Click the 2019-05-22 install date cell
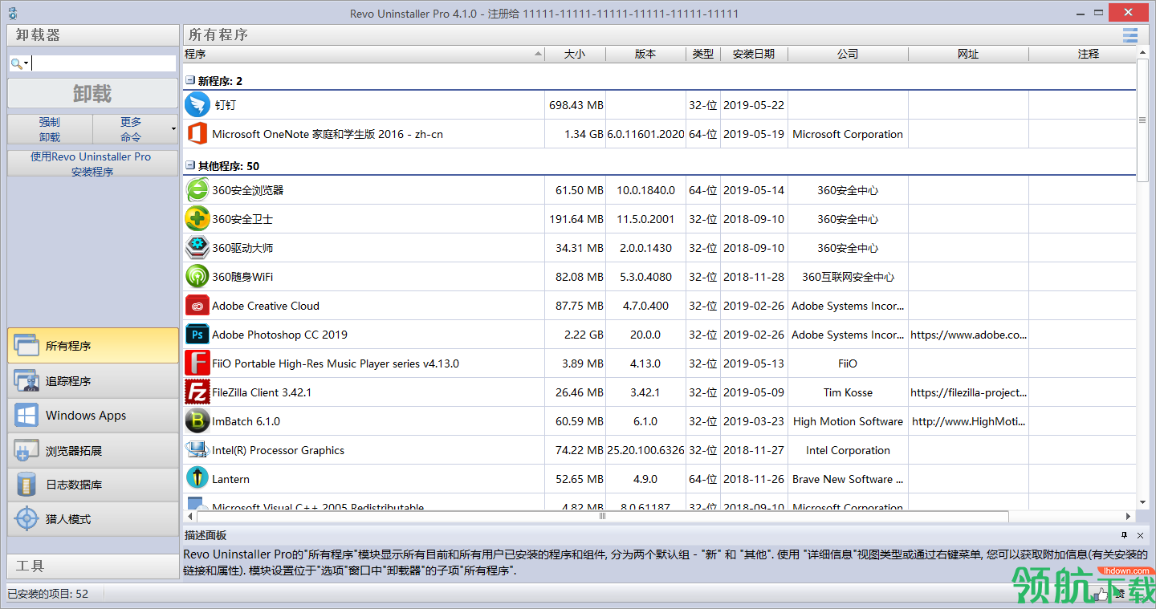This screenshot has height=609, width=1156. tap(754, 105)
